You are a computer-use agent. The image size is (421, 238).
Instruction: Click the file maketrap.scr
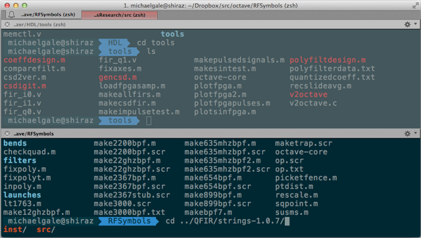point(304,143)
